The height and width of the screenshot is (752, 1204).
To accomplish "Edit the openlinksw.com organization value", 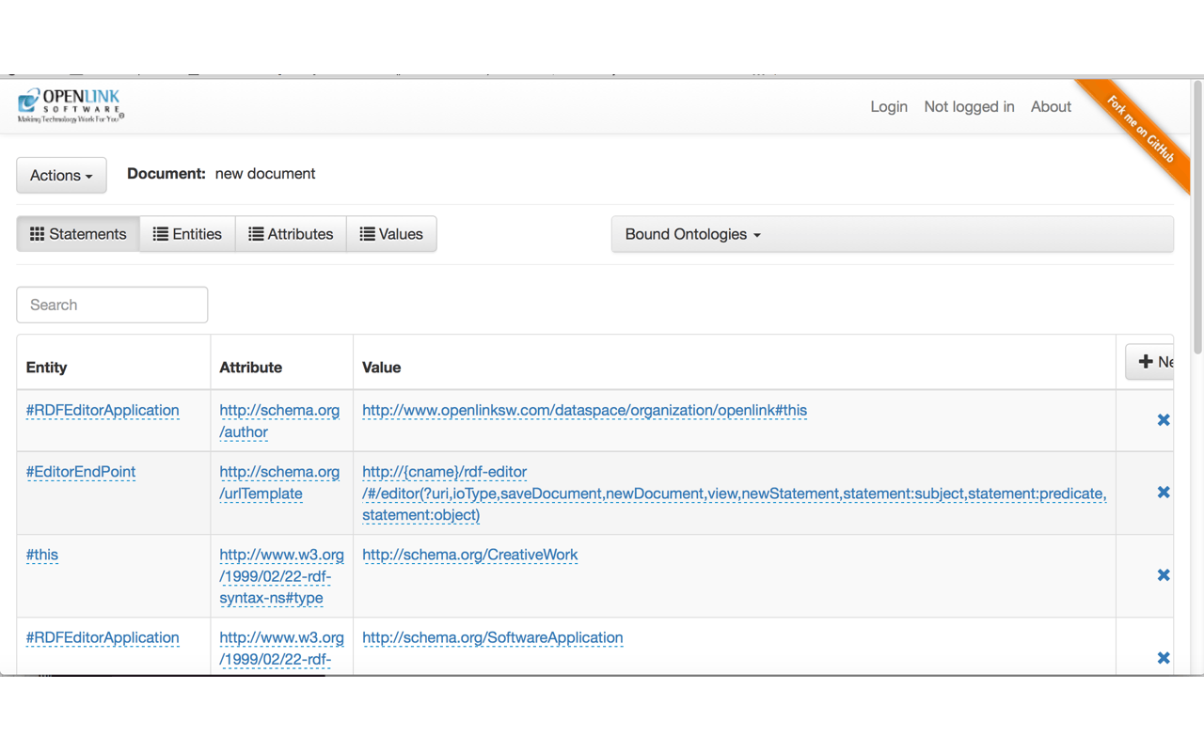I will point(584,411).
